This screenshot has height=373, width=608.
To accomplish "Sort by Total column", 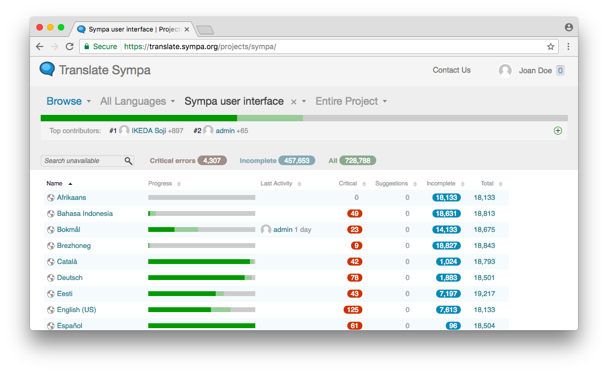I will click(492, 184).
